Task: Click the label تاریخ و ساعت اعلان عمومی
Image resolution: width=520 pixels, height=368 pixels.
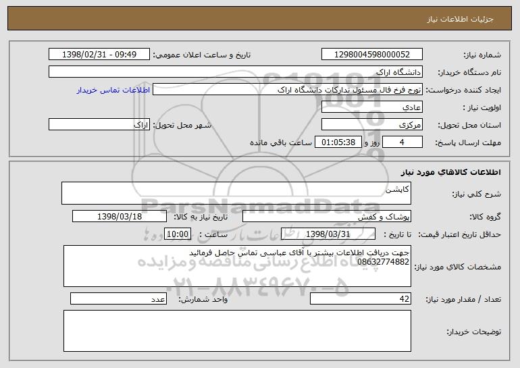Action: [202, 55]
